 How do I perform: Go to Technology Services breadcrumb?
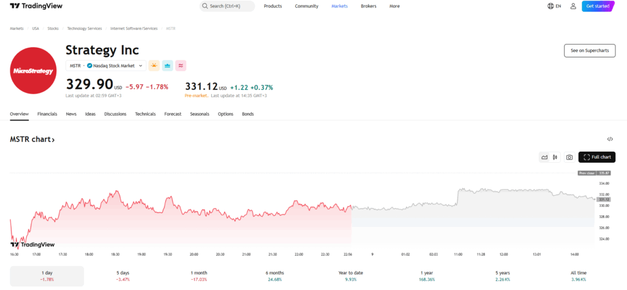point(84,28)
